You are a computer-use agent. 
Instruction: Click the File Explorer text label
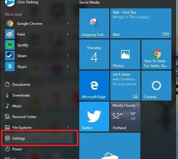point(22,128)
